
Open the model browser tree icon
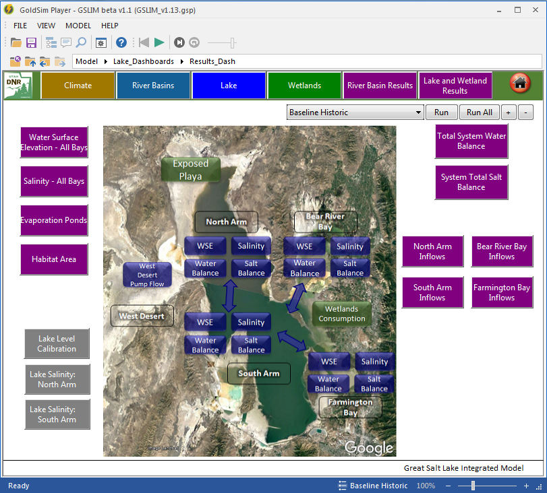pos(51,43)
